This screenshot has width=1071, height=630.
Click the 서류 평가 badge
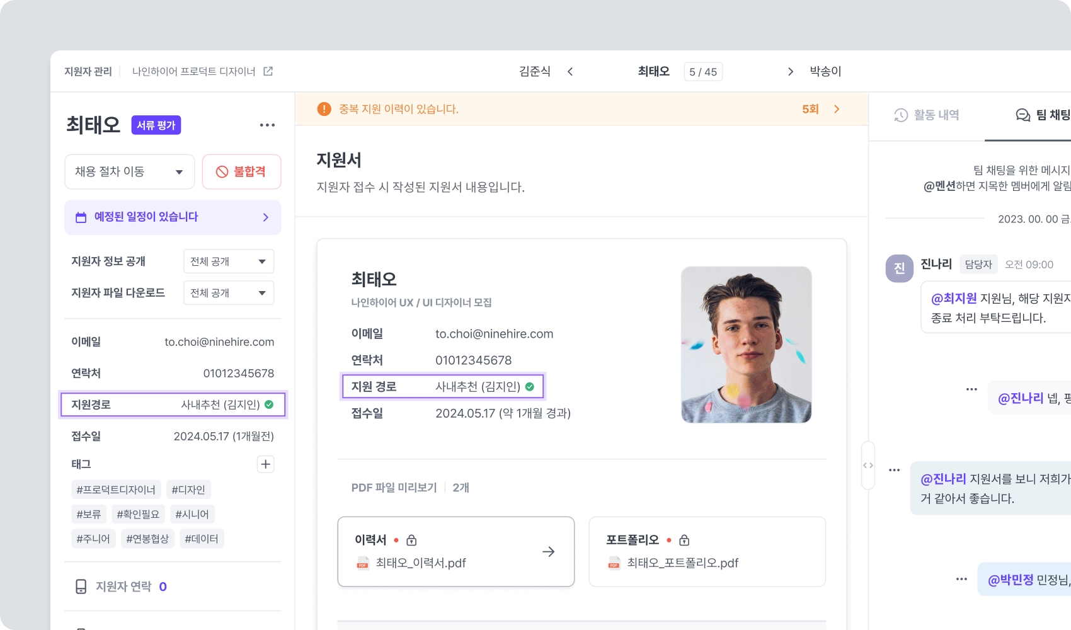(x=156, y=125)
